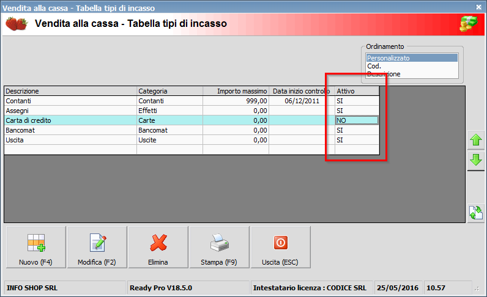
Task: Click the Attivo column header
Action: click(x=357, y=91)
